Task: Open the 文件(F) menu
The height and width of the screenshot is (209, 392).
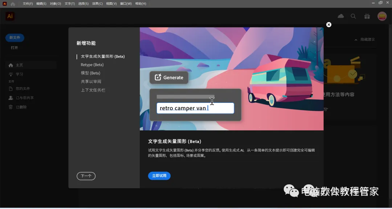Action: (x=28, y=4)
